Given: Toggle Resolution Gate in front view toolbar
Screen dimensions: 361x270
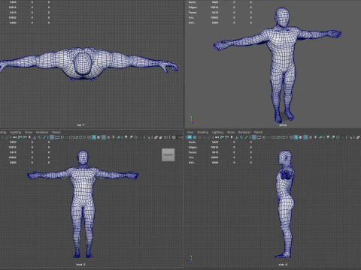Looking at the screenshot, I should click(62, 137).
